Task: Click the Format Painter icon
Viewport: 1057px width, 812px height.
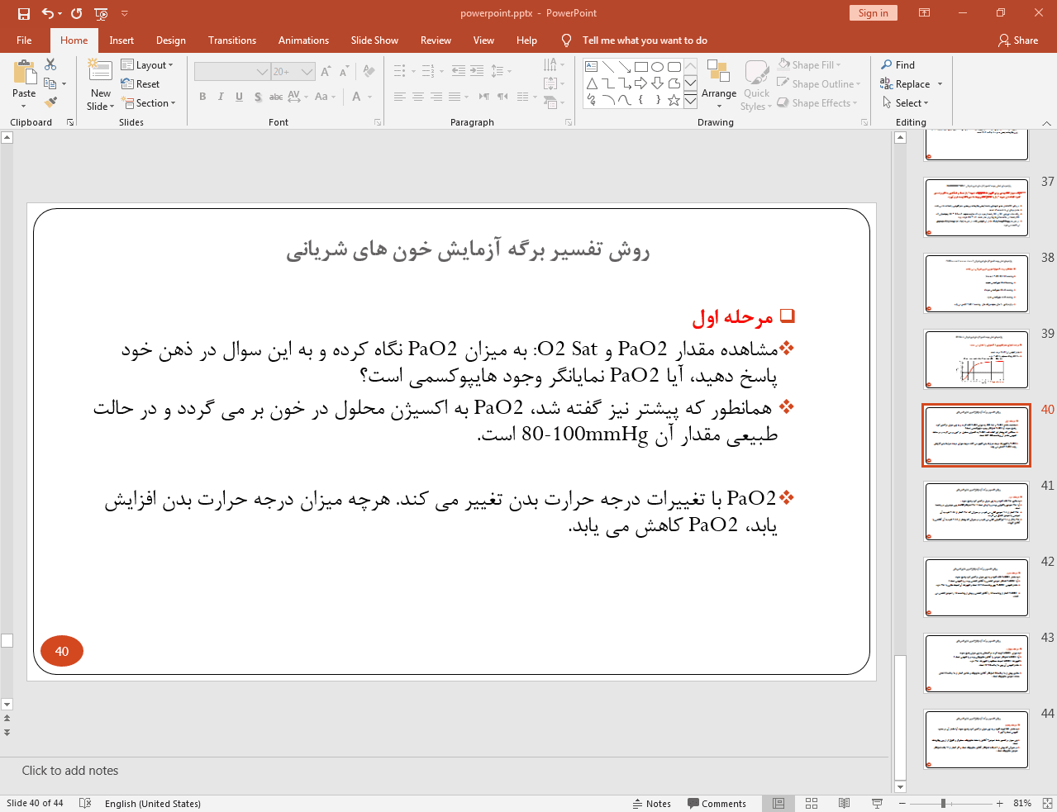Action: pos(51,102)
